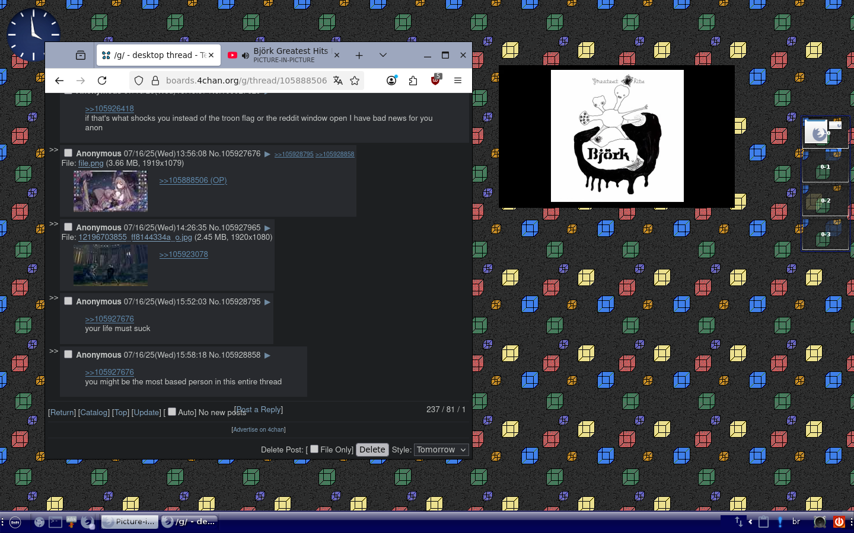Image resolution: width=854 pixels, height=533 pixels.
Task: Expand hidden tray icons with left chevron
Action: (751, 522)
